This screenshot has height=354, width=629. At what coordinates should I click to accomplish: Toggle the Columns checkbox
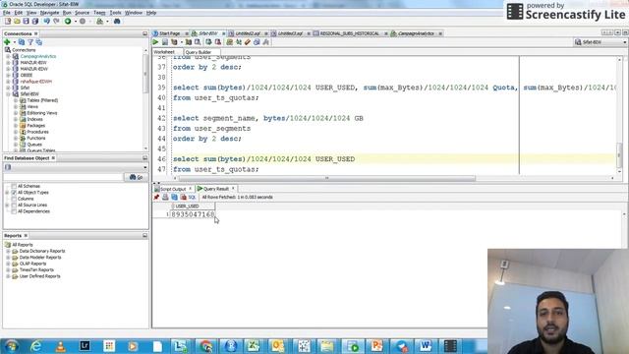pos(14,199)
